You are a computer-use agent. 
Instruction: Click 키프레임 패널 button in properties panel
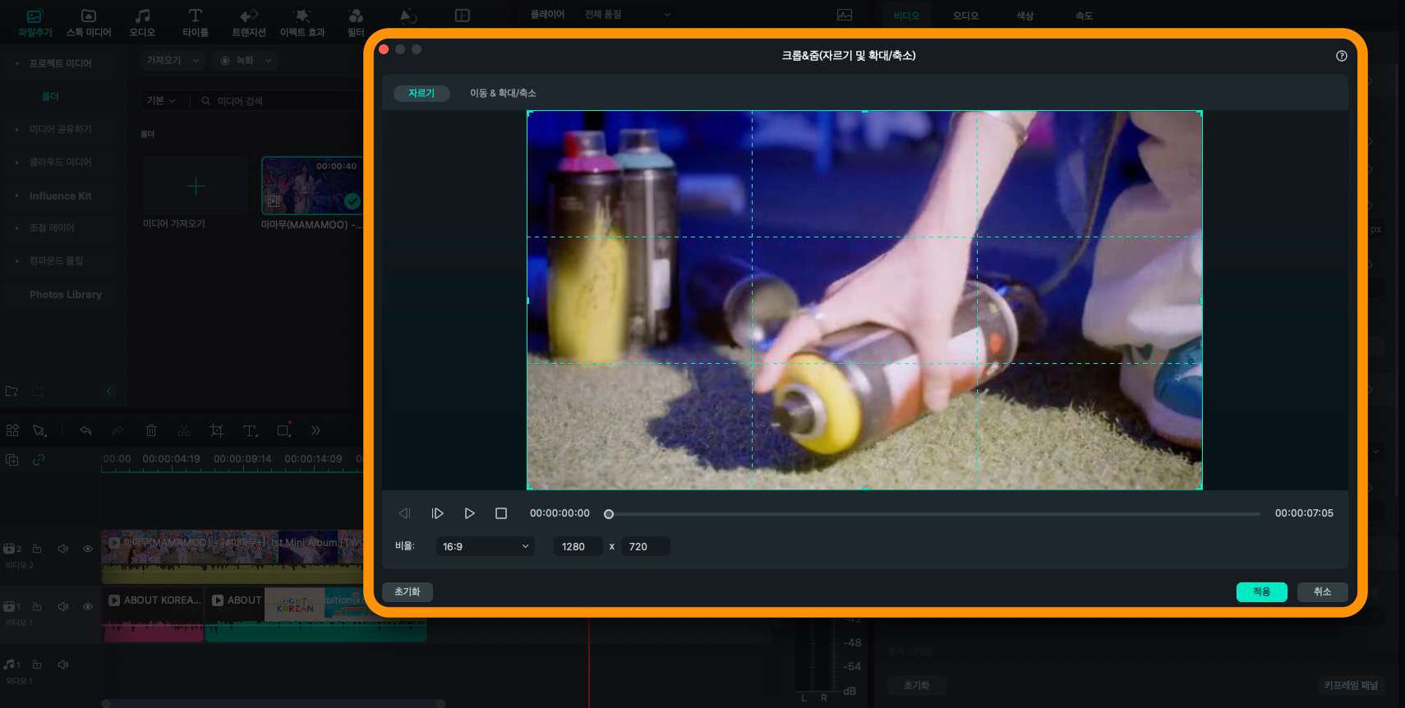1351,685
